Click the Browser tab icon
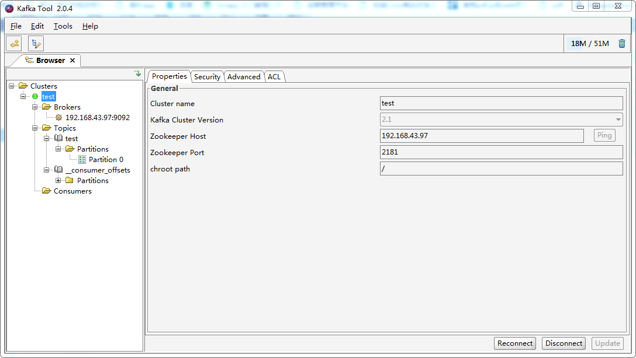The image size is (636, 358). (29, 60)
